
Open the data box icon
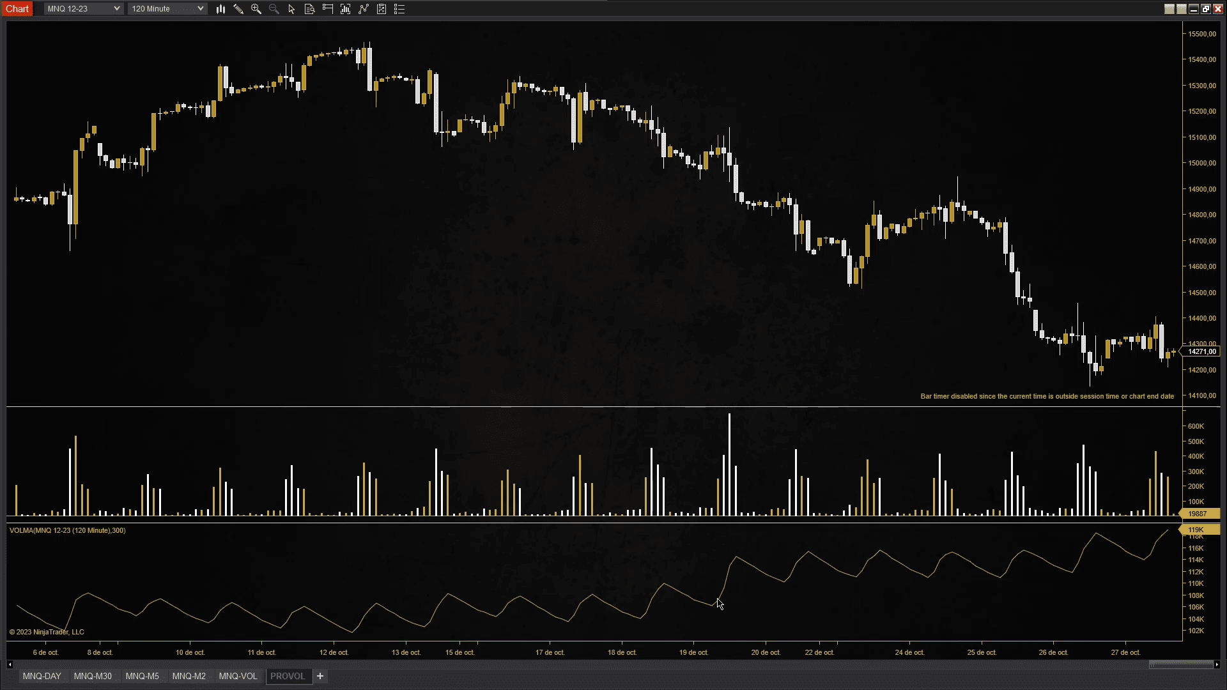pos(309,9)
